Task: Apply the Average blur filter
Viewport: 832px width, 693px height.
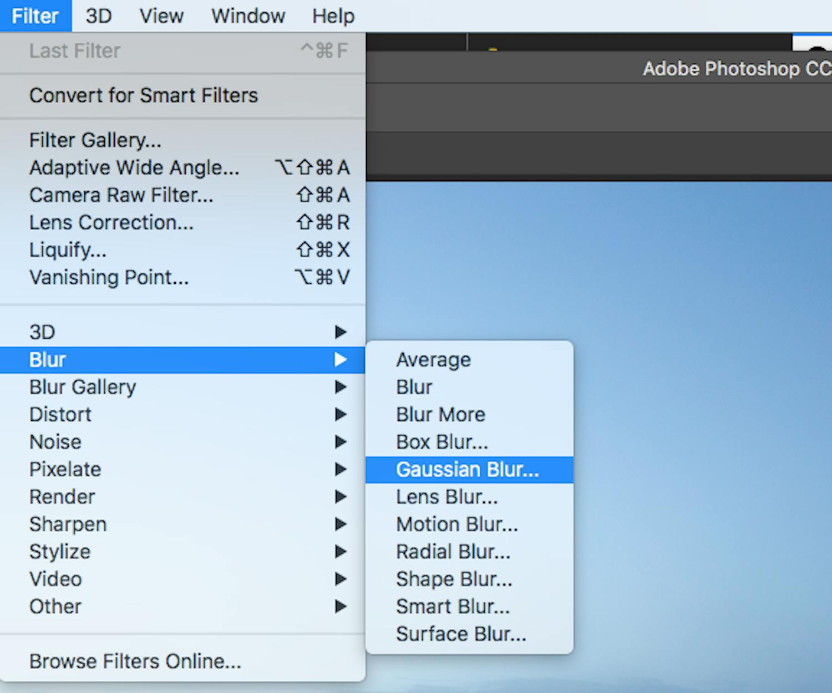Action: click(x=433, y=360)
